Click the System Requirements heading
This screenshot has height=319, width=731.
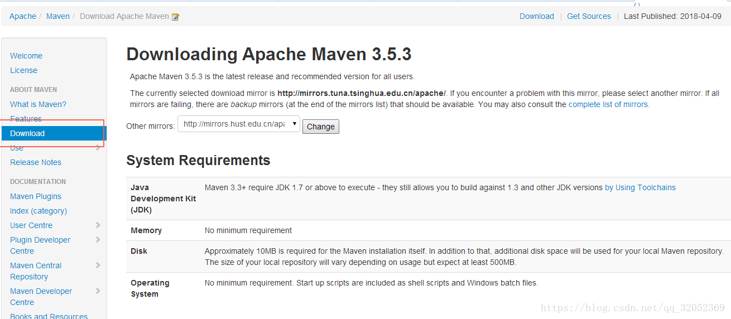198,161
